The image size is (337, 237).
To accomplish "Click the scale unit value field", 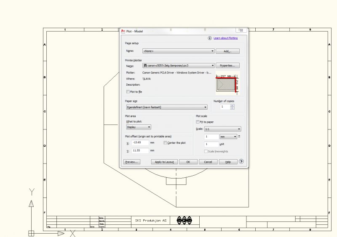I will point(211,144).
